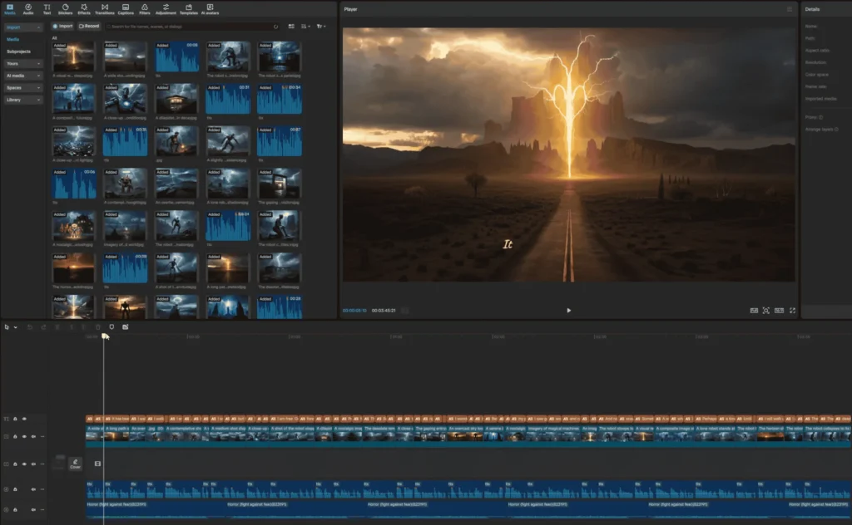Open the Text tab in top toolbar
The width and height of the screenshot is (852, 525).
[x=47, y=9]
